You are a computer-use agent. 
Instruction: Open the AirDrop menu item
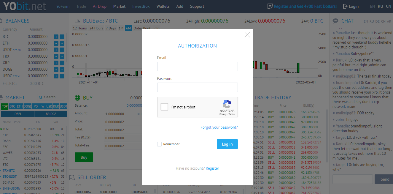point(100,6)
